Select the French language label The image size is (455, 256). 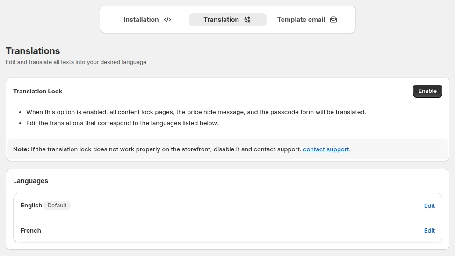tap(31, 231)
